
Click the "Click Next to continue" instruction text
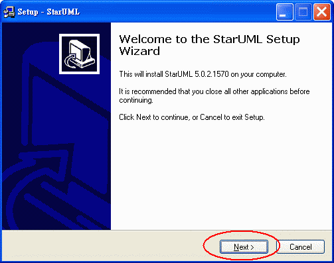[x=192, y=117]
